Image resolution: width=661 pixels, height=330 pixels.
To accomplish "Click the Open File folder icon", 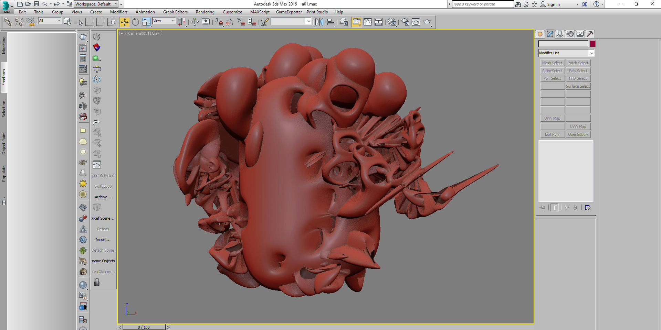I will coord(28,4).
